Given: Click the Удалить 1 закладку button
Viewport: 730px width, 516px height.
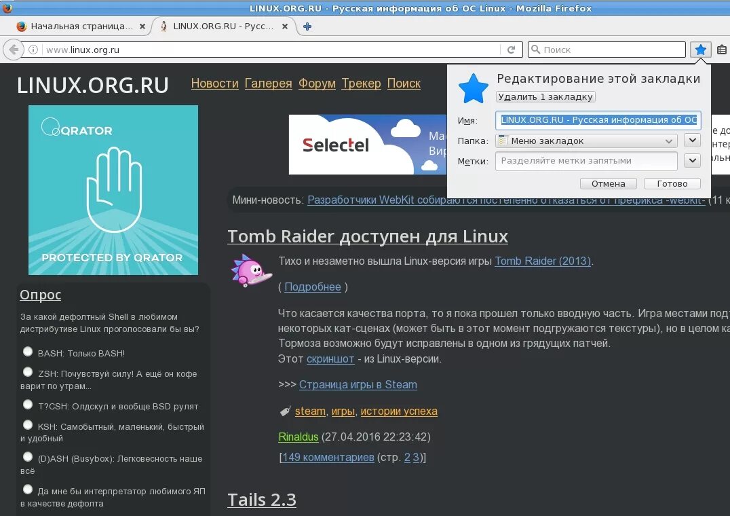Looking at the screenshot, I should tap(545, 97).
